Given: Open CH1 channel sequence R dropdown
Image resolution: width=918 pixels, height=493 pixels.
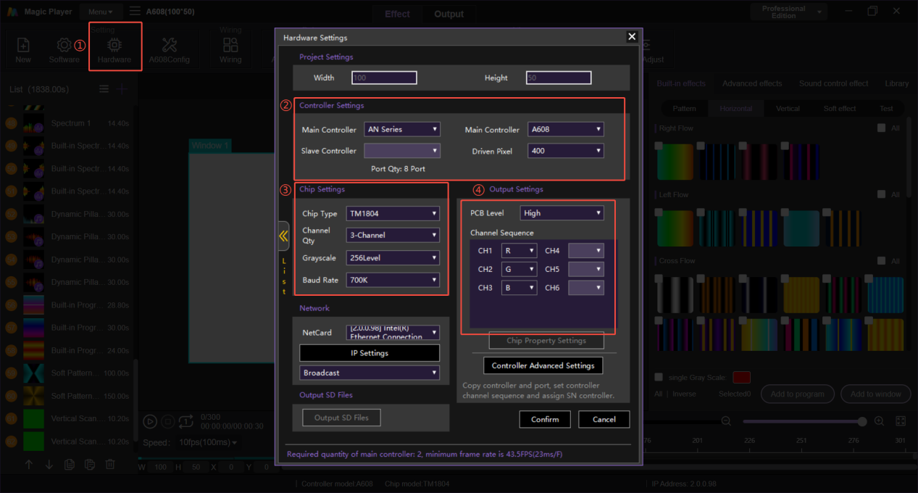Looking at the screenshot, I should coord(519,251).
